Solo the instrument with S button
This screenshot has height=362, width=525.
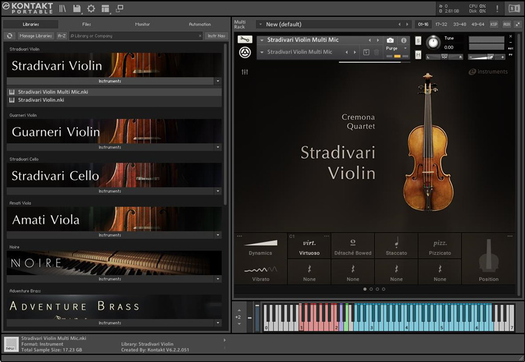coord(418,40)
